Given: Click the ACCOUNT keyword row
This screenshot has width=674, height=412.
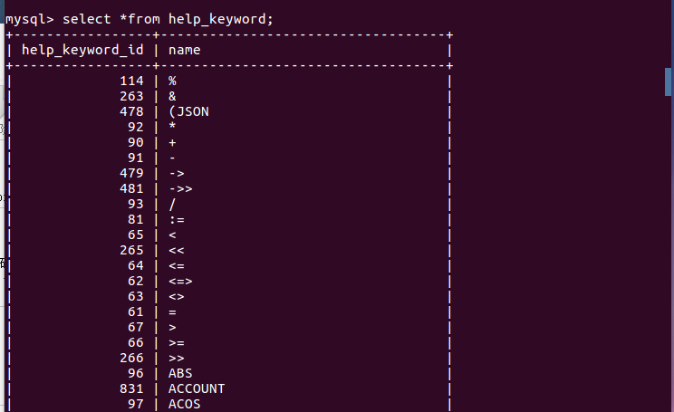Looking at the screenshot, I should click(x=197, y=388).
